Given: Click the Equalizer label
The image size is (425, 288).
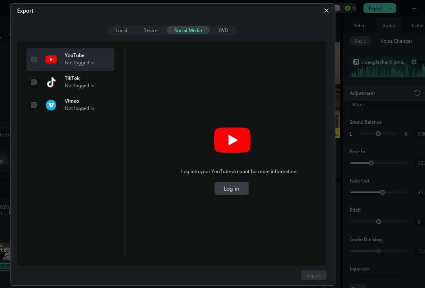Looking at the screenshot, I should tap(359, 269).
